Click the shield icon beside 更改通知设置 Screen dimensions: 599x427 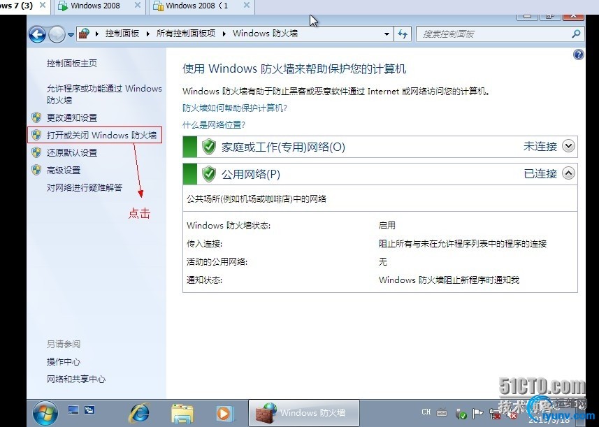36,117
